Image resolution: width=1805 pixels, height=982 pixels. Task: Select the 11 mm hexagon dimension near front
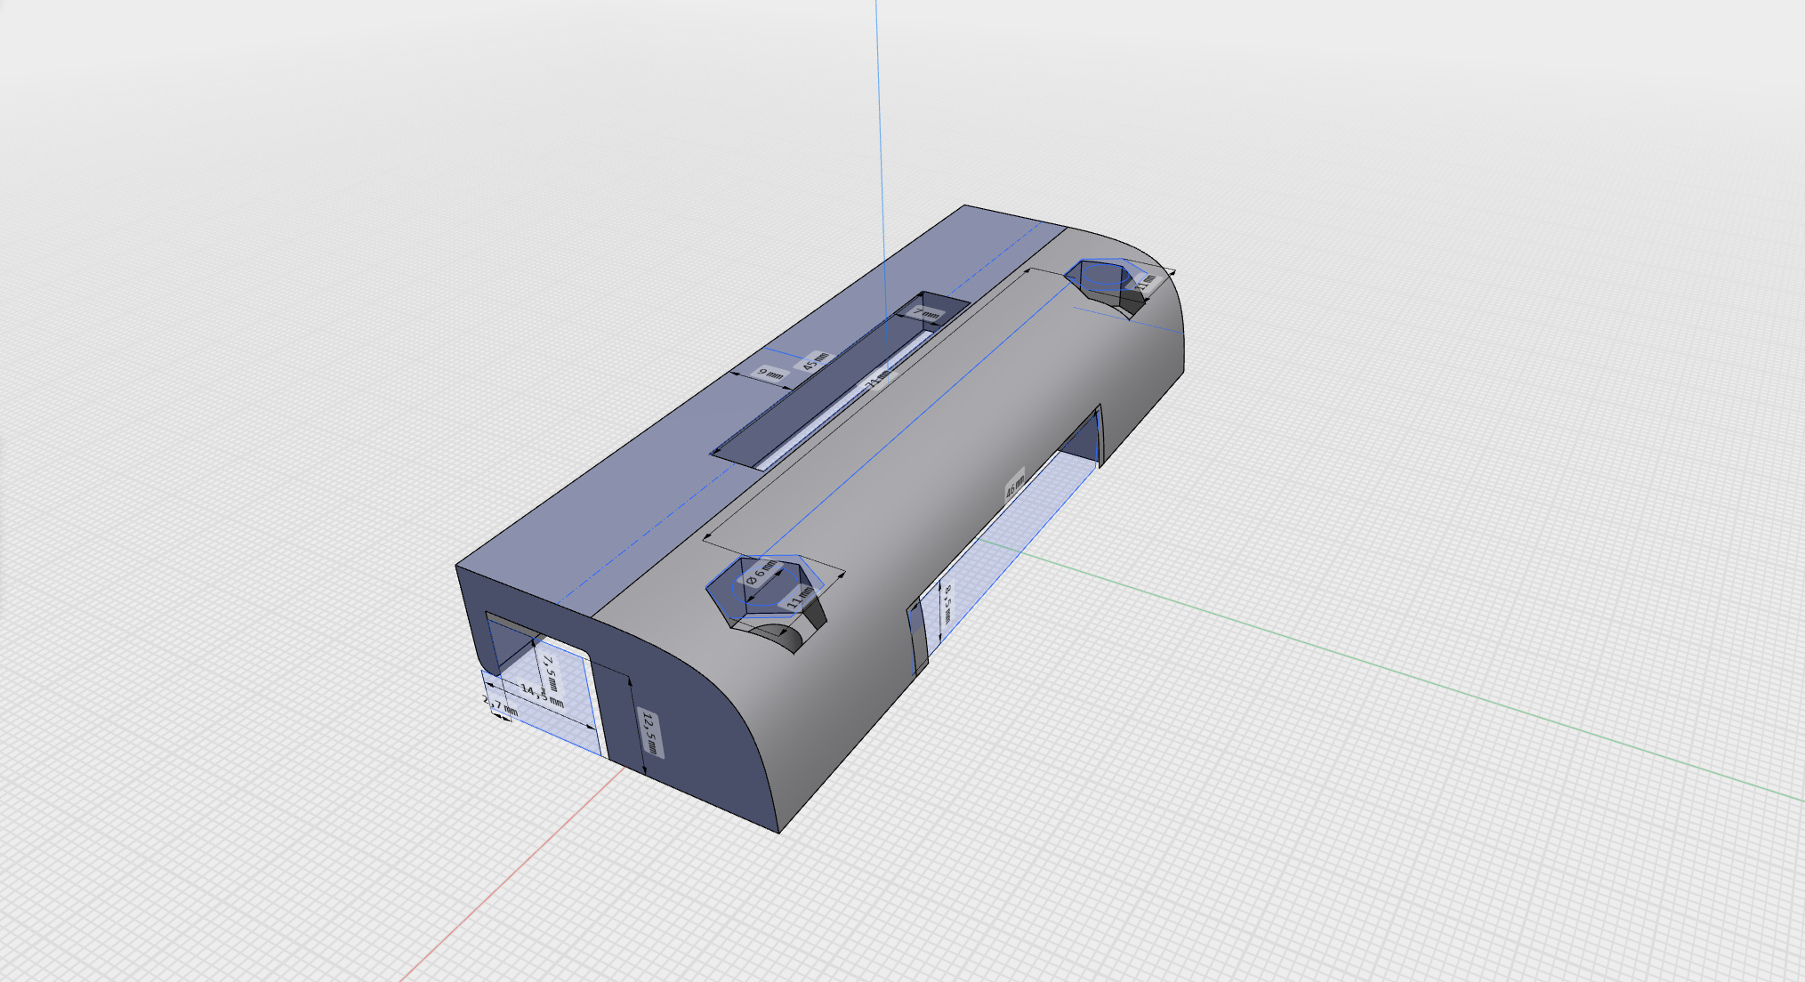pyautogui.click(x=800, y=598)
